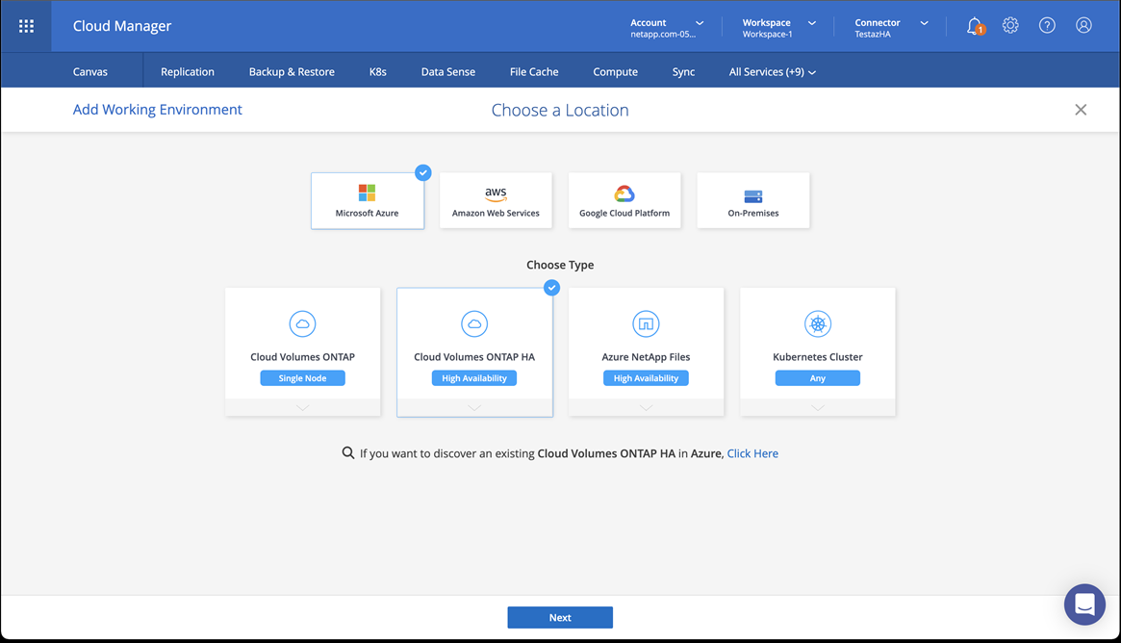The height and width of the screenshot is (643, 1121).
Task: Click the Choose Type heading
Action: pos(560,265)
